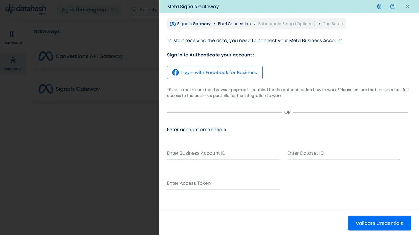This screenshot has height=235, width=419.
Task: Select the Gateways sidebar icon
Action: (x=13, y=60)
